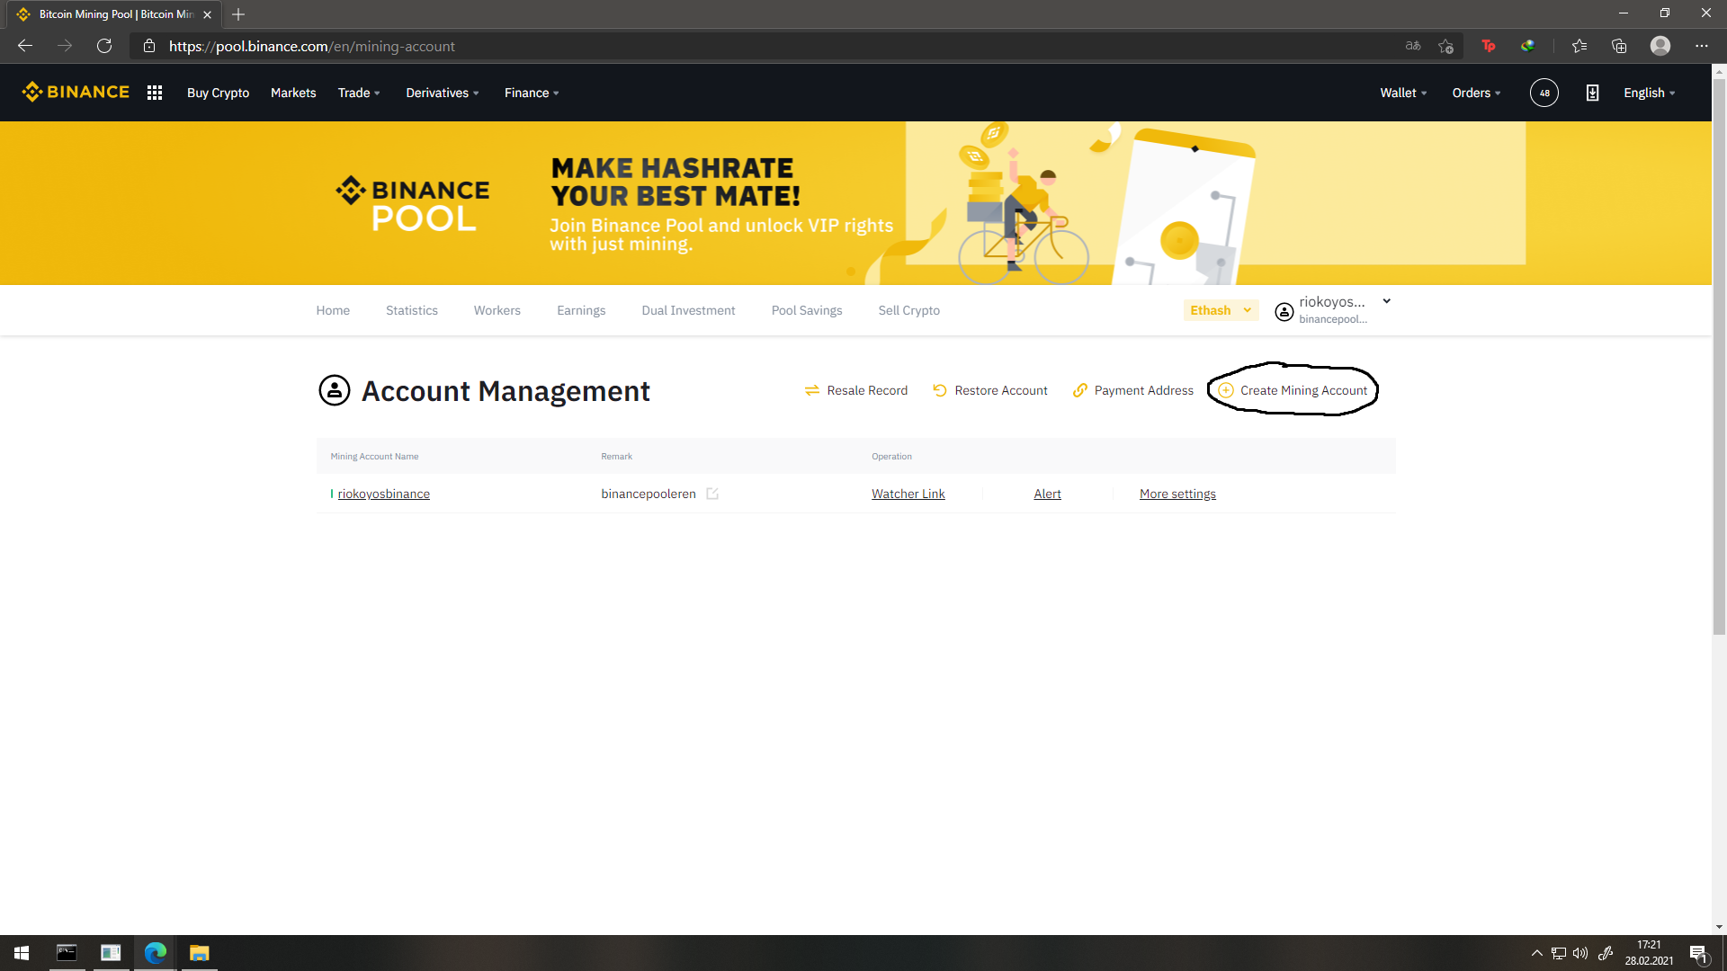Screen dimensions: 1727x971
Task: Open the Binance apps grid menu
Action: [155, 93]
